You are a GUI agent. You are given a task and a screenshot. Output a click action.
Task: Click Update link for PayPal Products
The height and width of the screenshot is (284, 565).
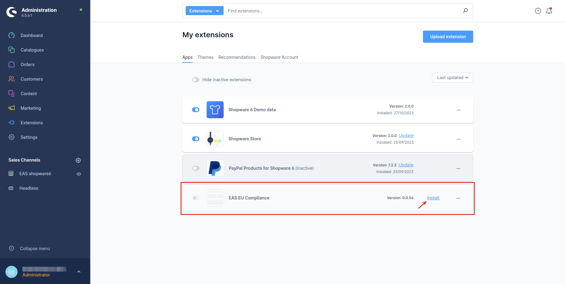(x=406, y=165)
